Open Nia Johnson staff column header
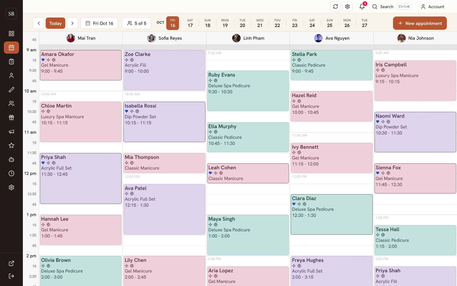This screenshot has width=457, height=286. click(415, 38)
